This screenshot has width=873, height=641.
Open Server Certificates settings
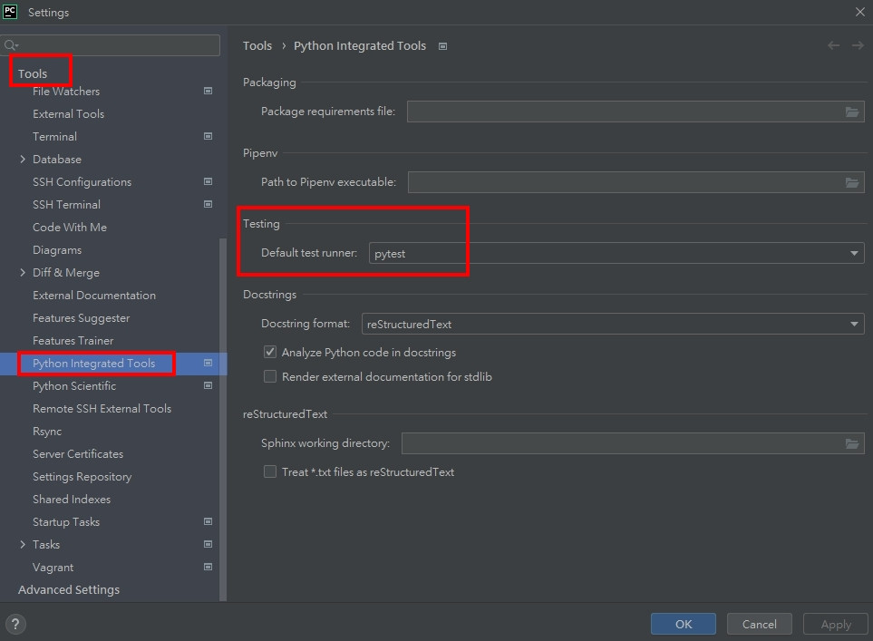[78, 454]
